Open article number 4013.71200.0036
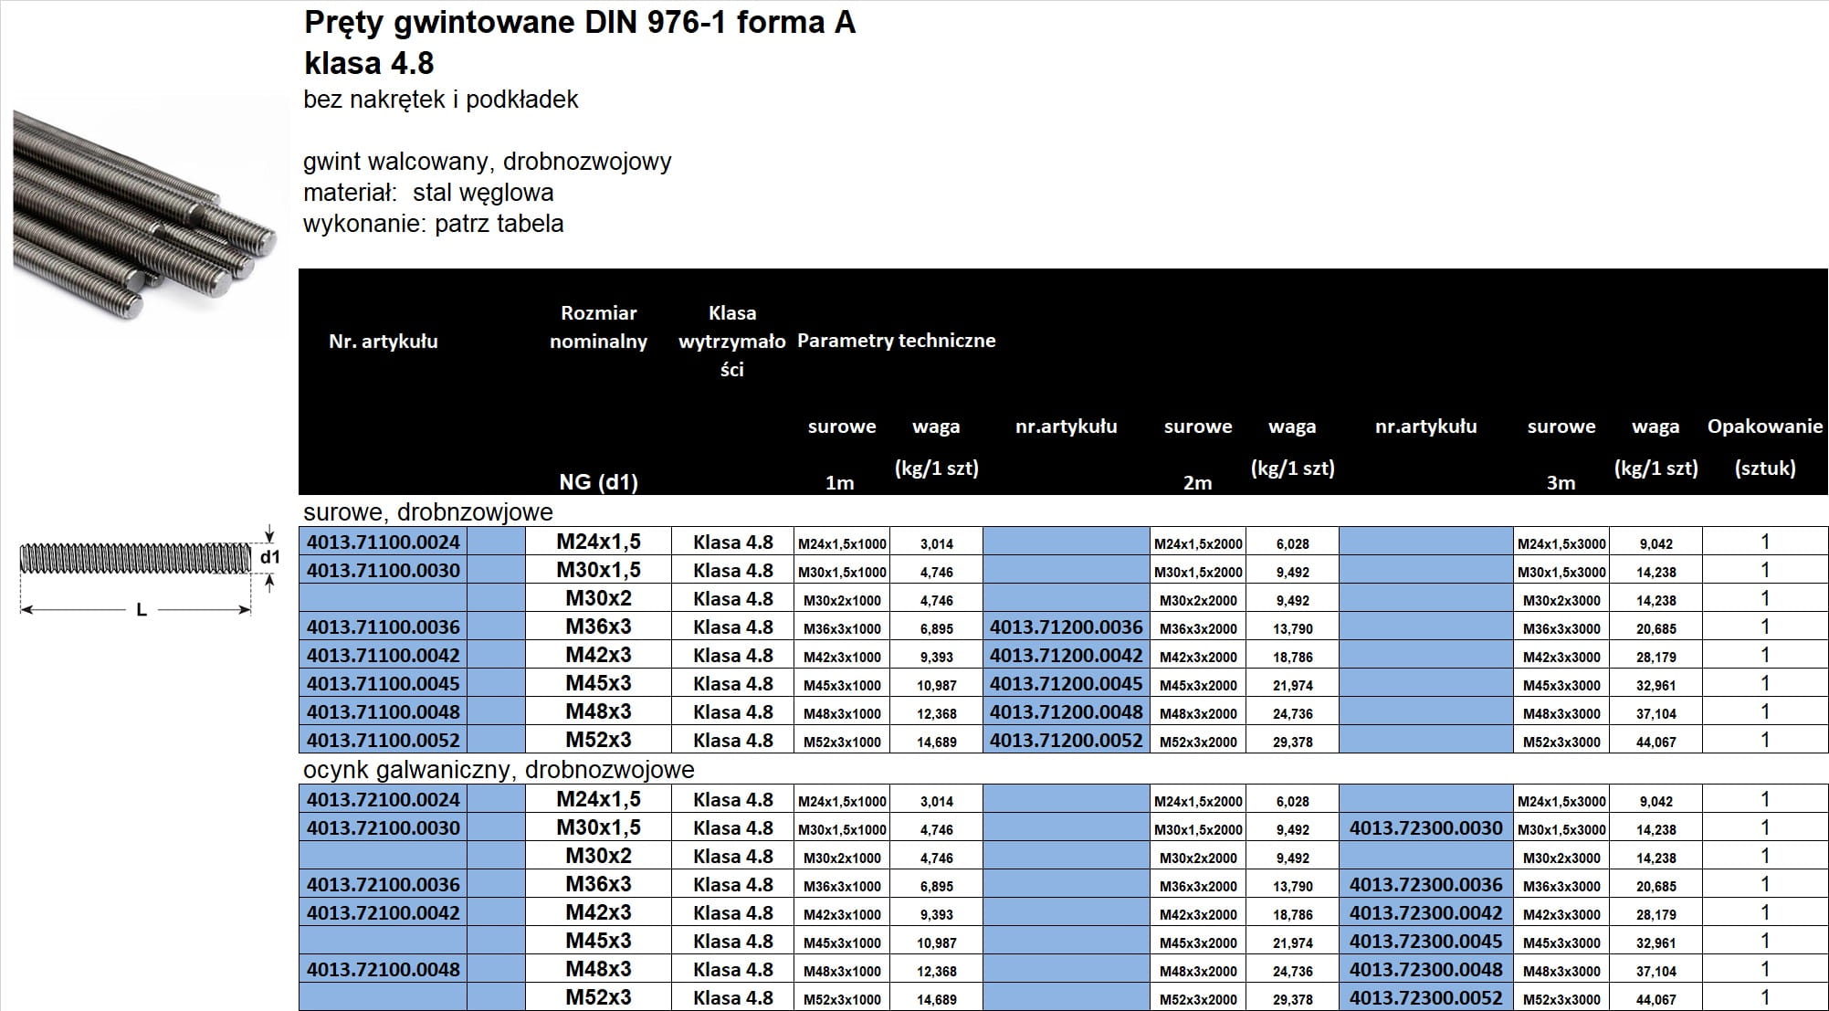 (1066, 627)
